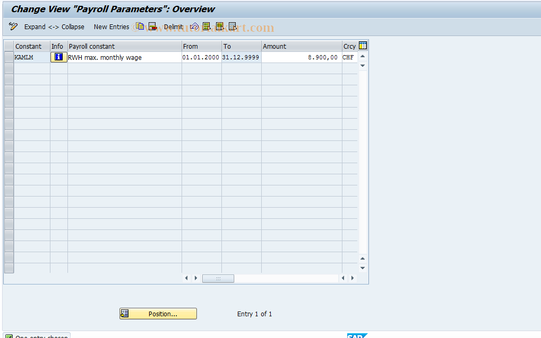The image size is (541, 338).
Task: Open table settings configuration icon
Action: coord(363,46)
